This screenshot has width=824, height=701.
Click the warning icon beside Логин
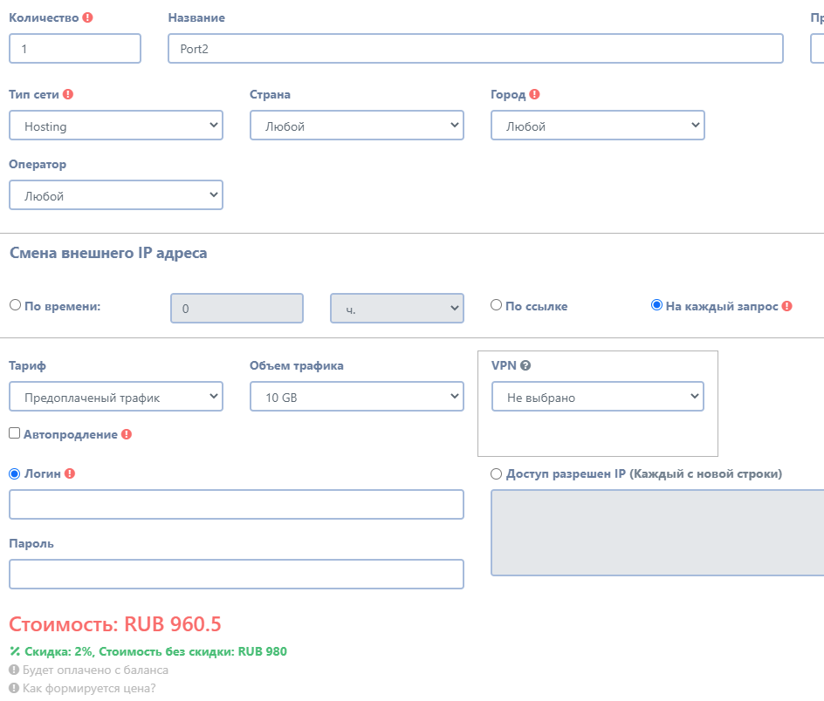(x=70, y=473)
